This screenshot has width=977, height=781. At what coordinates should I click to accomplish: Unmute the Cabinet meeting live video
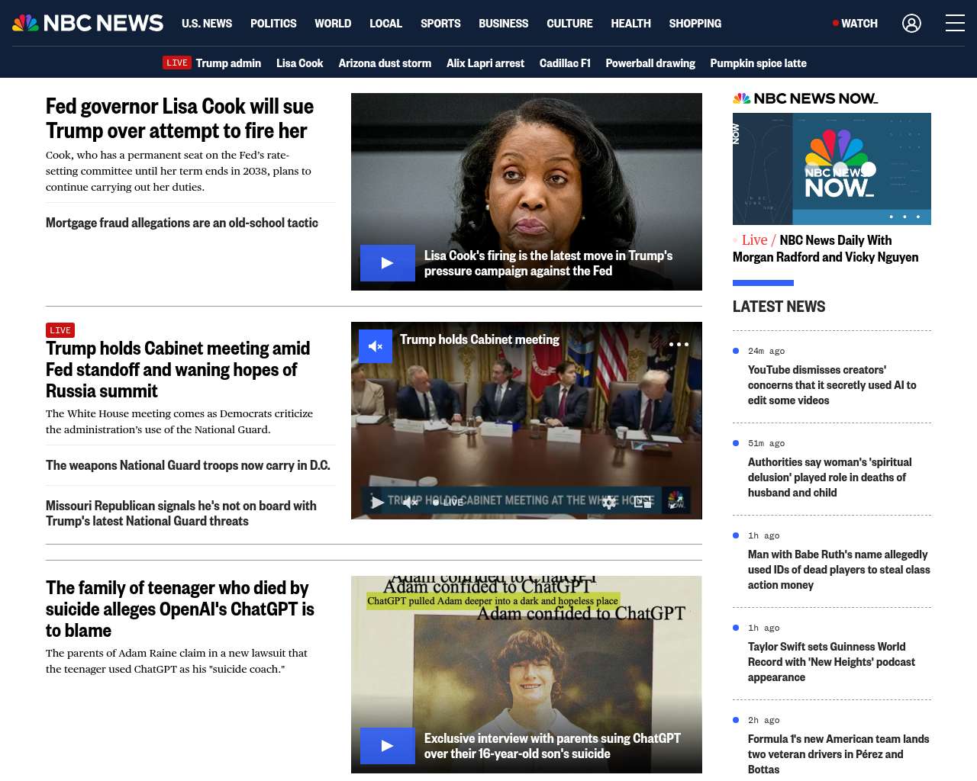pos(376,346)
